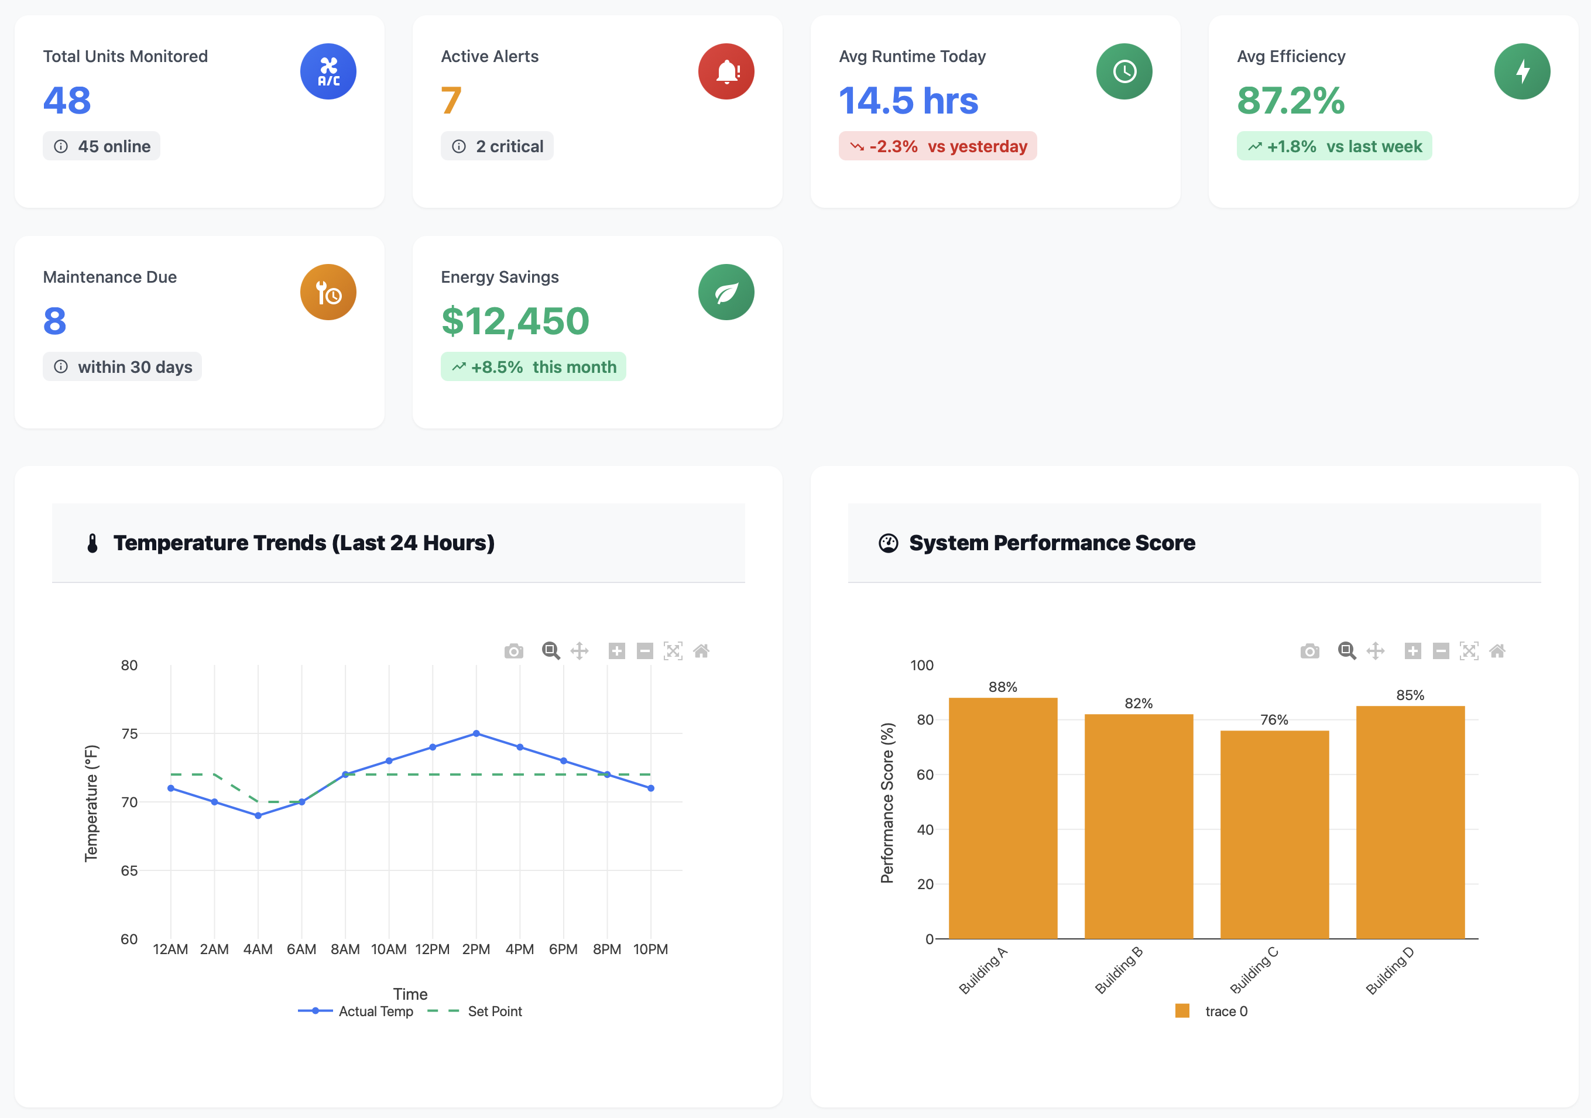The height and width of the screenshot is (1118, 1591).
Task: Select the zoom tool on Temperature Trends chart
Action: (x=551, y=650)
